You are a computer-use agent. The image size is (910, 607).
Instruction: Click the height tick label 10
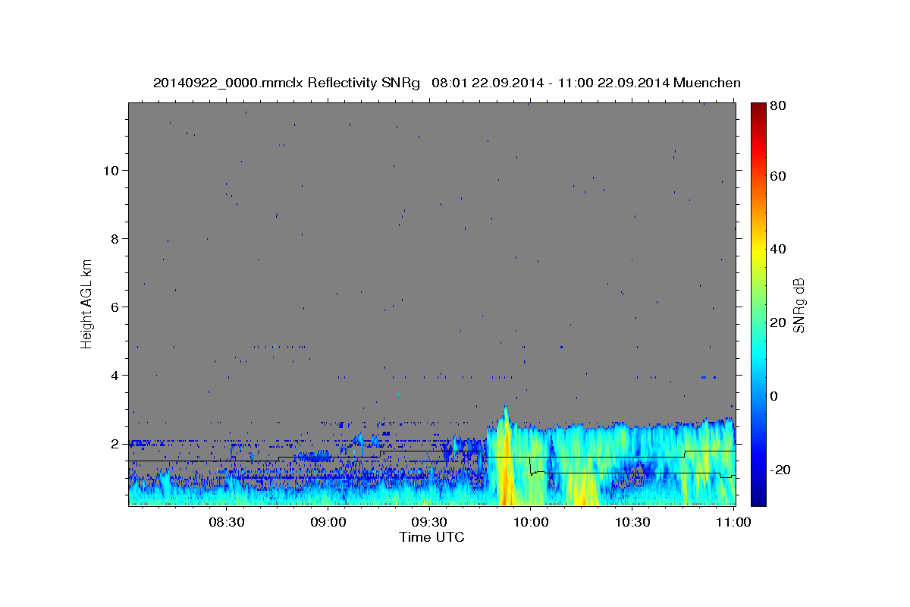click(x=111, y=170)
